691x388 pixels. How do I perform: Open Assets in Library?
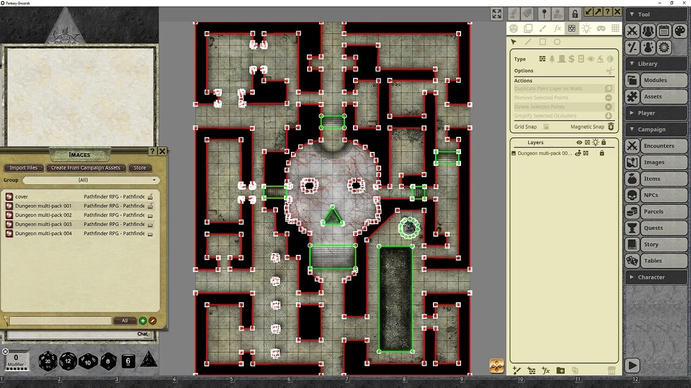pyautogui.click(x=656, y=96)
